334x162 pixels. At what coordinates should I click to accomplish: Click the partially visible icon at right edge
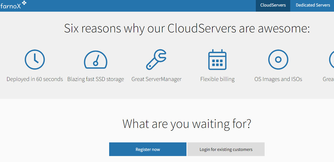click(x=331, y=60)
